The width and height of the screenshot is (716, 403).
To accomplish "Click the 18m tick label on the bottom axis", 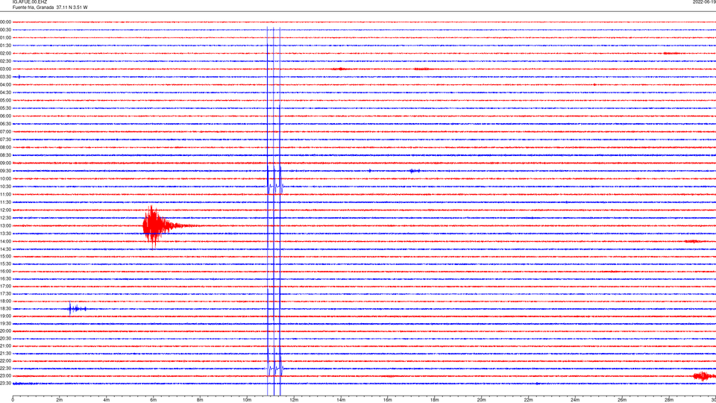I will point(435,400).
